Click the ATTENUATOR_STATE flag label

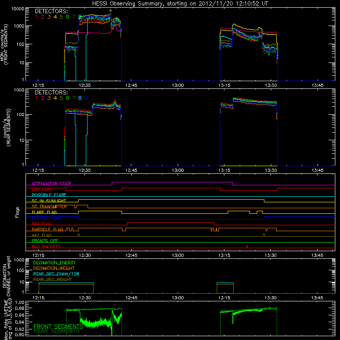[51, 184]
